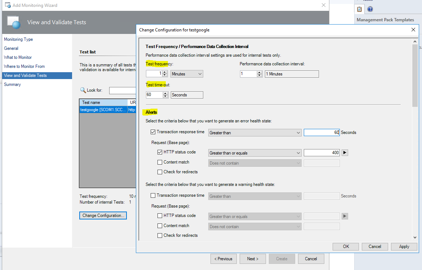Click the Seconds unit box for time-out
This screenshot has width=422, height=270.
187,95
